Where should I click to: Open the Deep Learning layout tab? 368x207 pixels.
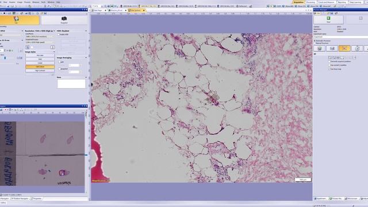[355, 2]
